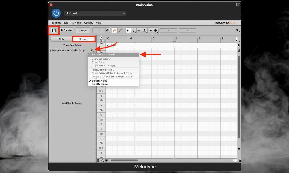Viewport: 289px width, 173px height.
Task: Click the window expand icon in title bar
Action: tap(238, 5)
